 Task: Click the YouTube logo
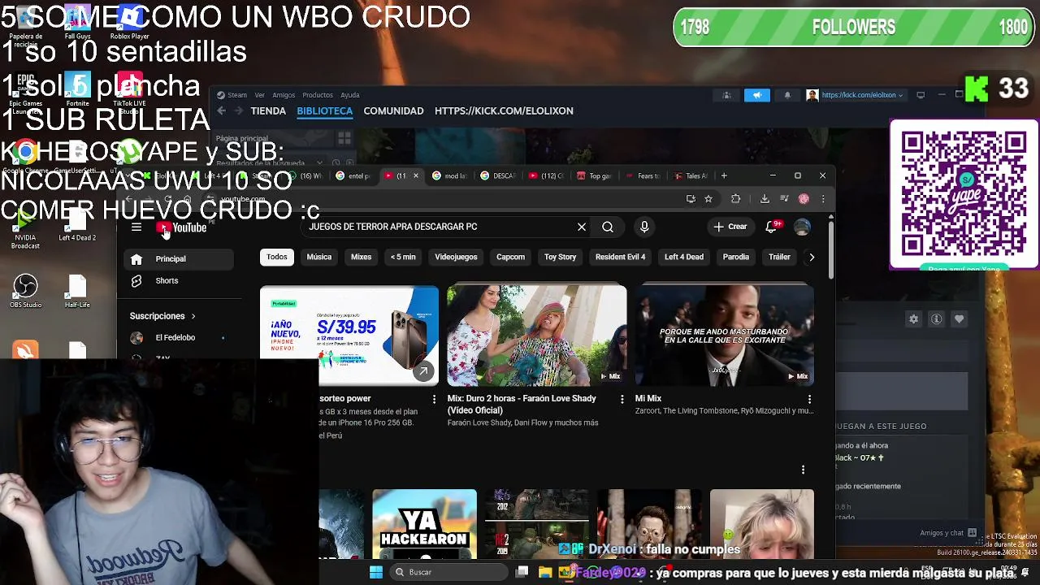182,227
